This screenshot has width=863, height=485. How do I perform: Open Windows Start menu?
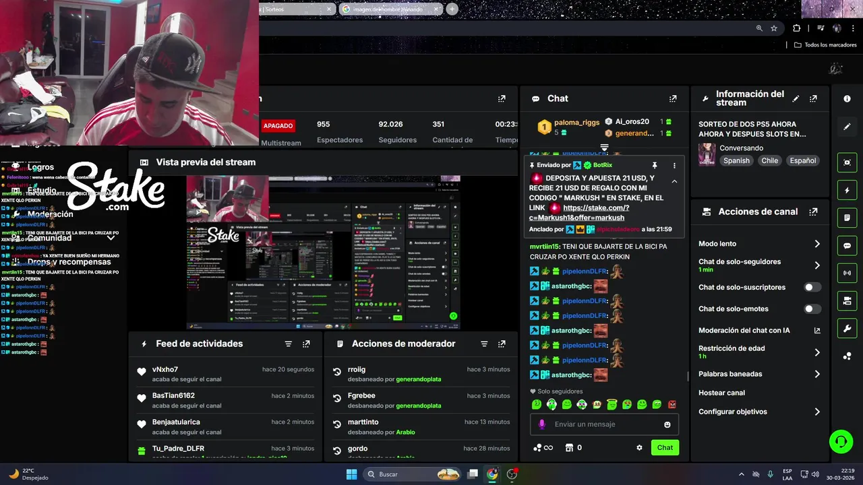tap(351, 474)
